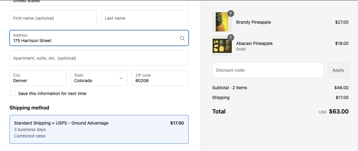Click the search magnifier icon in Address field

(182, 38)
